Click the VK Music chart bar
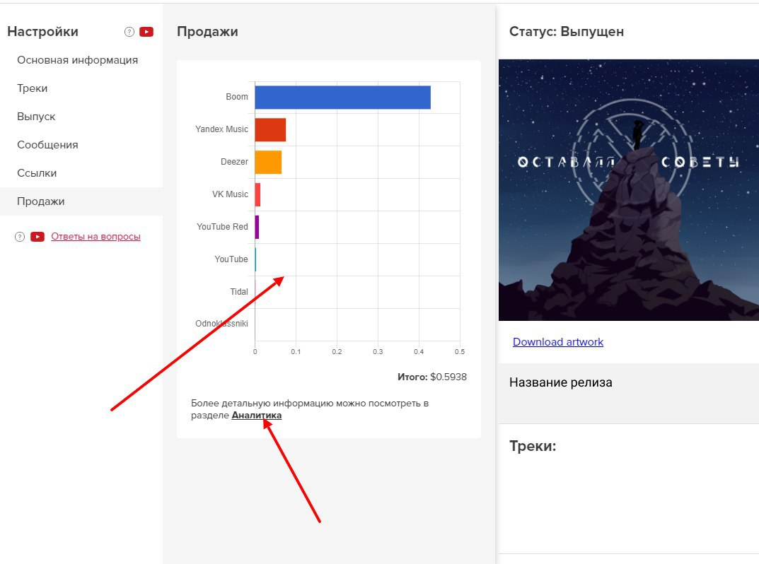Viewport: 759px width, 564px height. (x=258, y=194)
